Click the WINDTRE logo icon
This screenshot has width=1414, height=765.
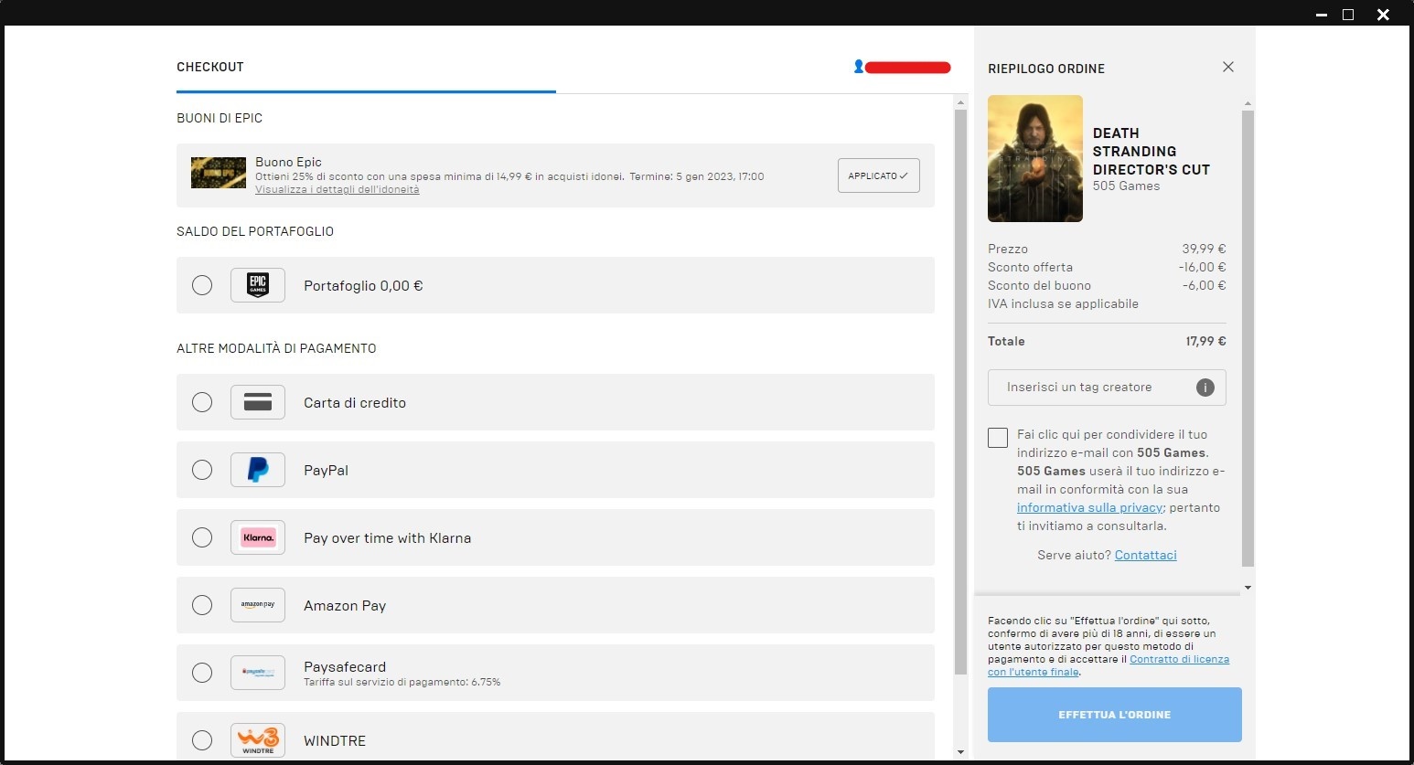pyautogui.click(x=258, y=740)
